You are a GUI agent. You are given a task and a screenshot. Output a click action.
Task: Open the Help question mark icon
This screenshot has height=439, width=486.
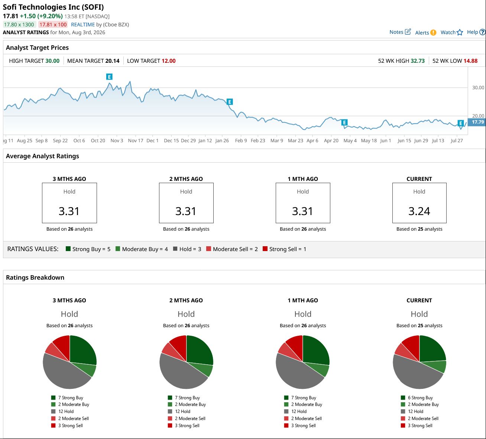[483, 32]
